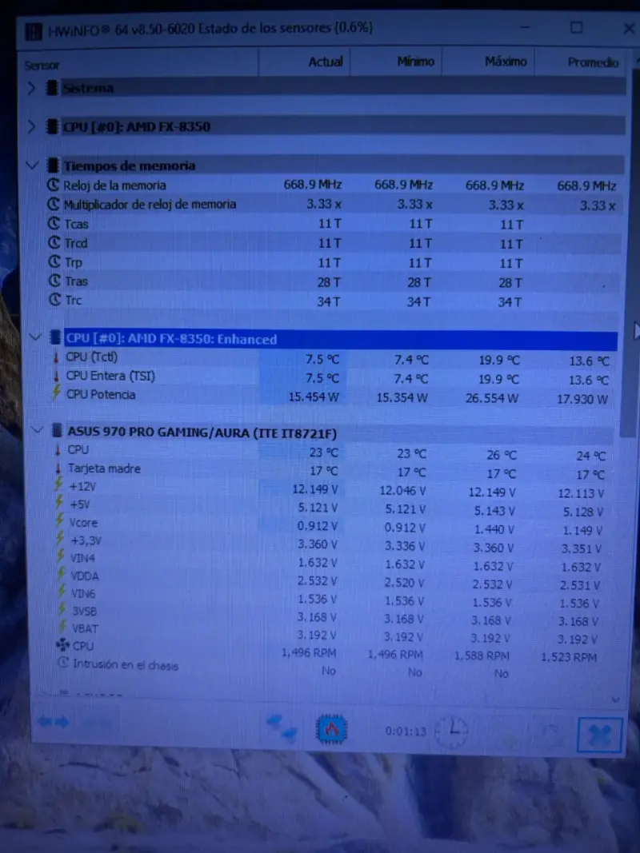
Task: Click the thermometer icon of CPU Entera (TSI)
Action: 56,377
